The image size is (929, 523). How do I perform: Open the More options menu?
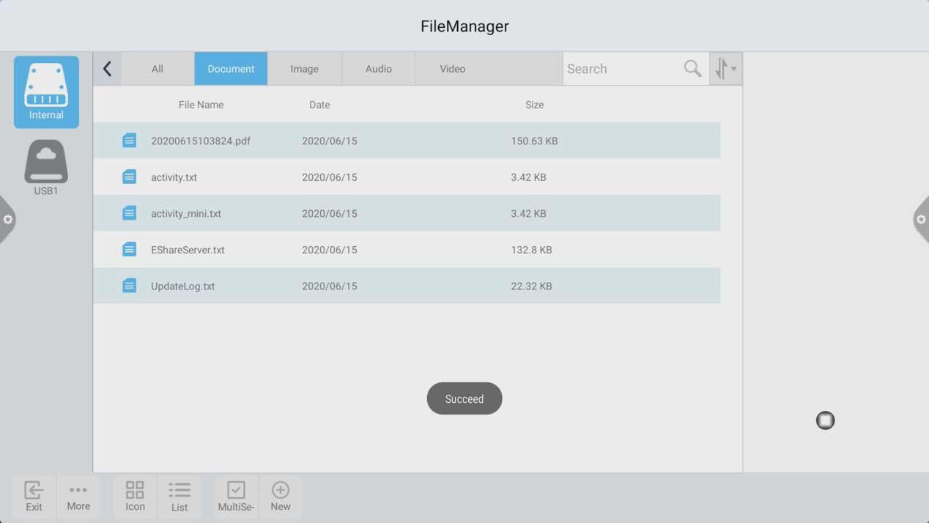coord(78,496)
